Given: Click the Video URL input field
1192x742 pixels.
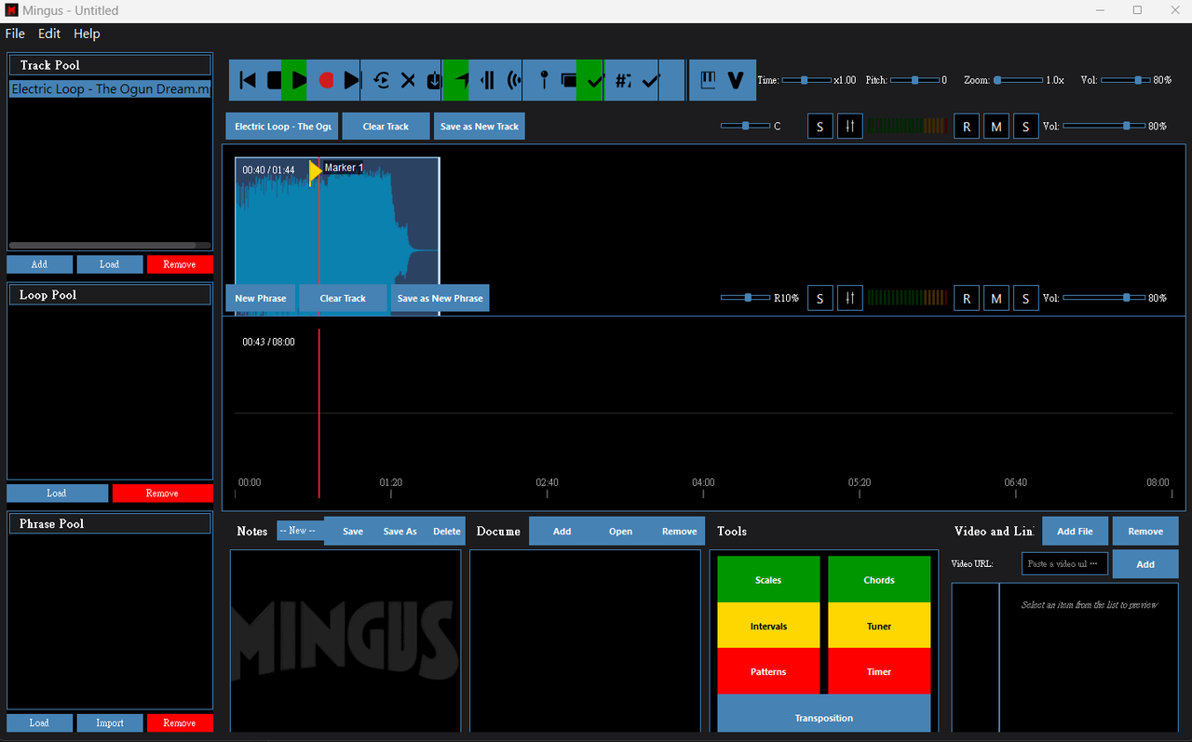Looking at the screenshot, I should [x=1064, y=564].
